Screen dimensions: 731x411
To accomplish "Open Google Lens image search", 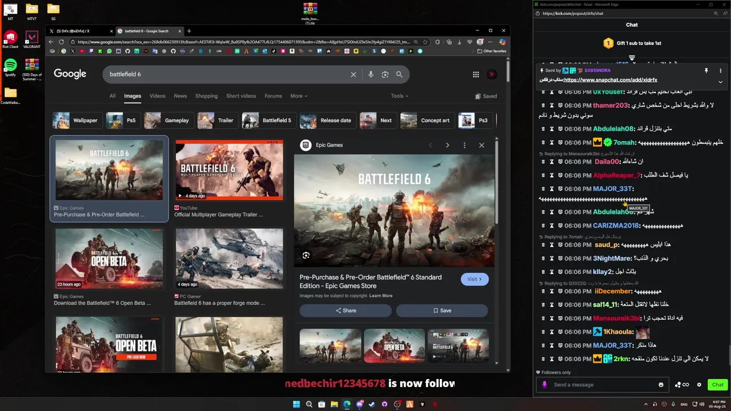I will [x=385, y=74].
